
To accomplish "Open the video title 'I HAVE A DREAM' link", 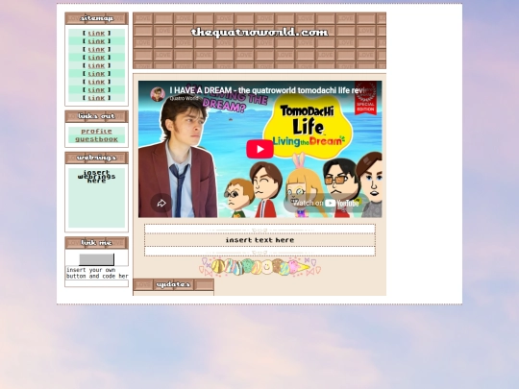I will [x=268, y=90].
